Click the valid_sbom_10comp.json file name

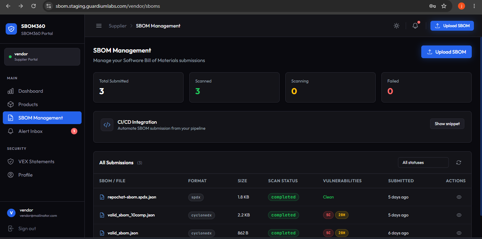(131, 215)
